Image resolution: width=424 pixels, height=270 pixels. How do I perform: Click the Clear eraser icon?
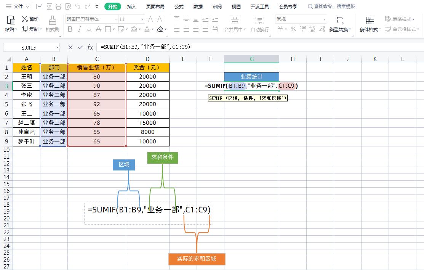click(x=160, y=29)
